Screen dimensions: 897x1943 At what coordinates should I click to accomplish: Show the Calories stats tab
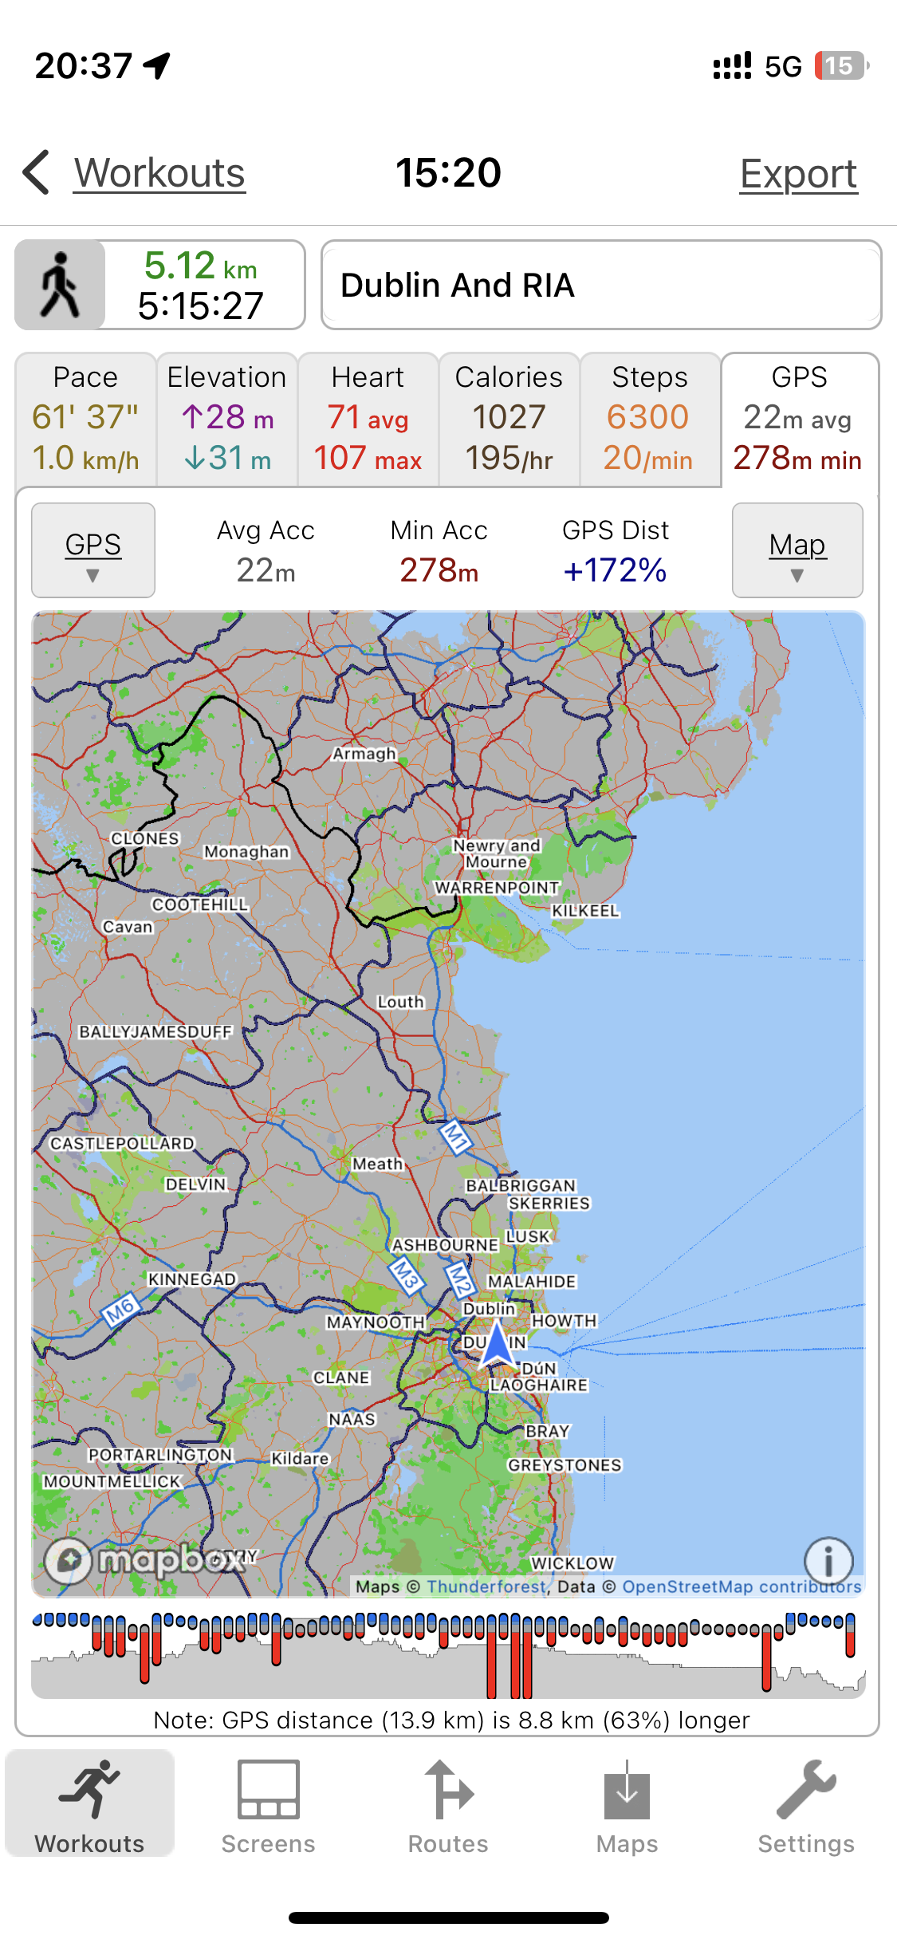point(509,419)
